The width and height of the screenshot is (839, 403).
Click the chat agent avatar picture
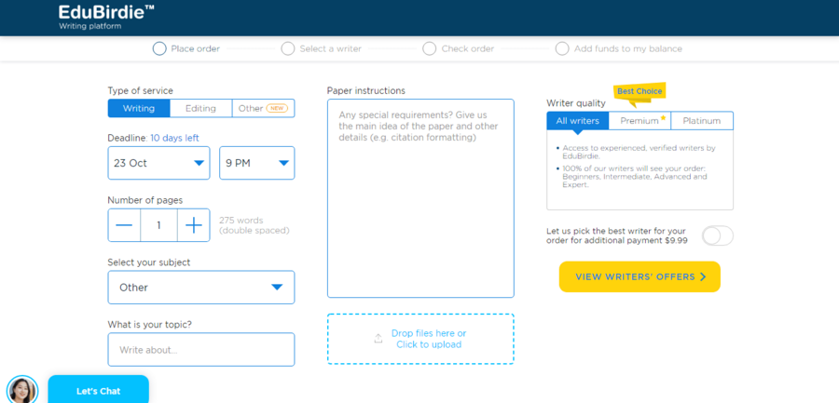21,389
